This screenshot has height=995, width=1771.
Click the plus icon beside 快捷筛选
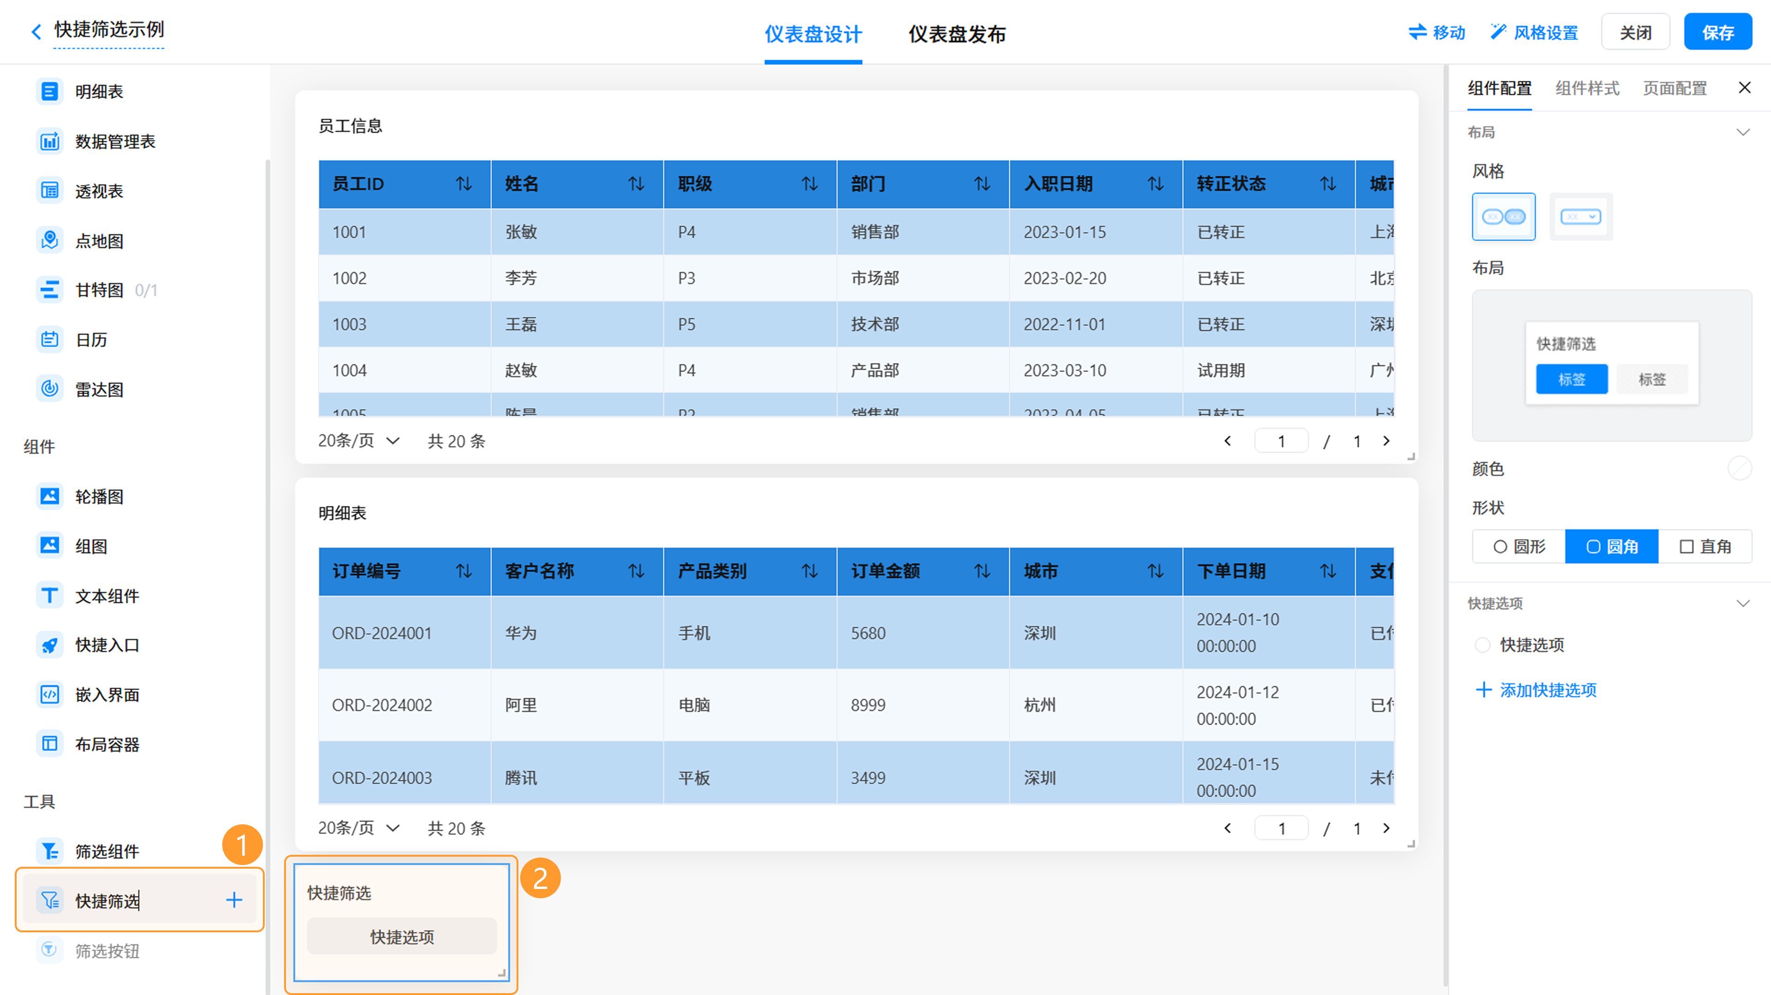coord(234,900)
